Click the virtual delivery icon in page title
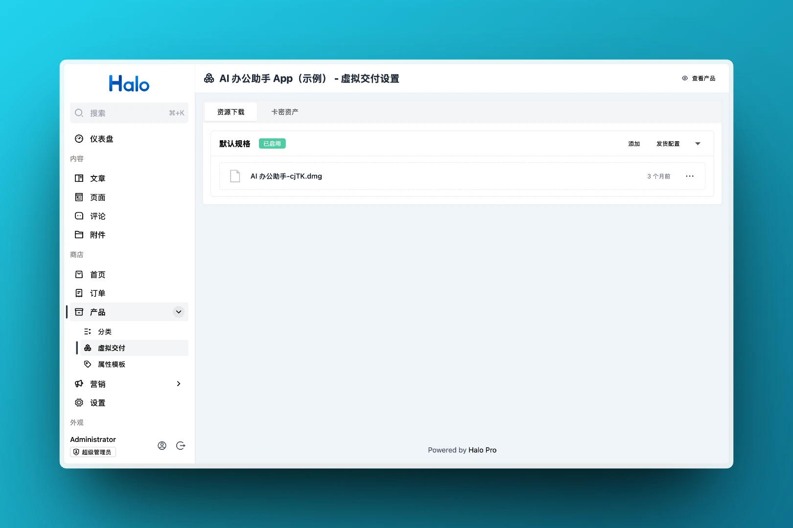The height and width of the screenshot is (528, 793). (x=209, y=78)
